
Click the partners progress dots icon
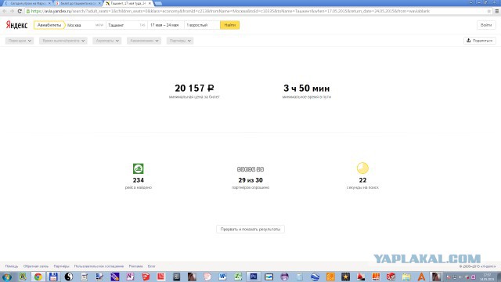tap(250, 169)
